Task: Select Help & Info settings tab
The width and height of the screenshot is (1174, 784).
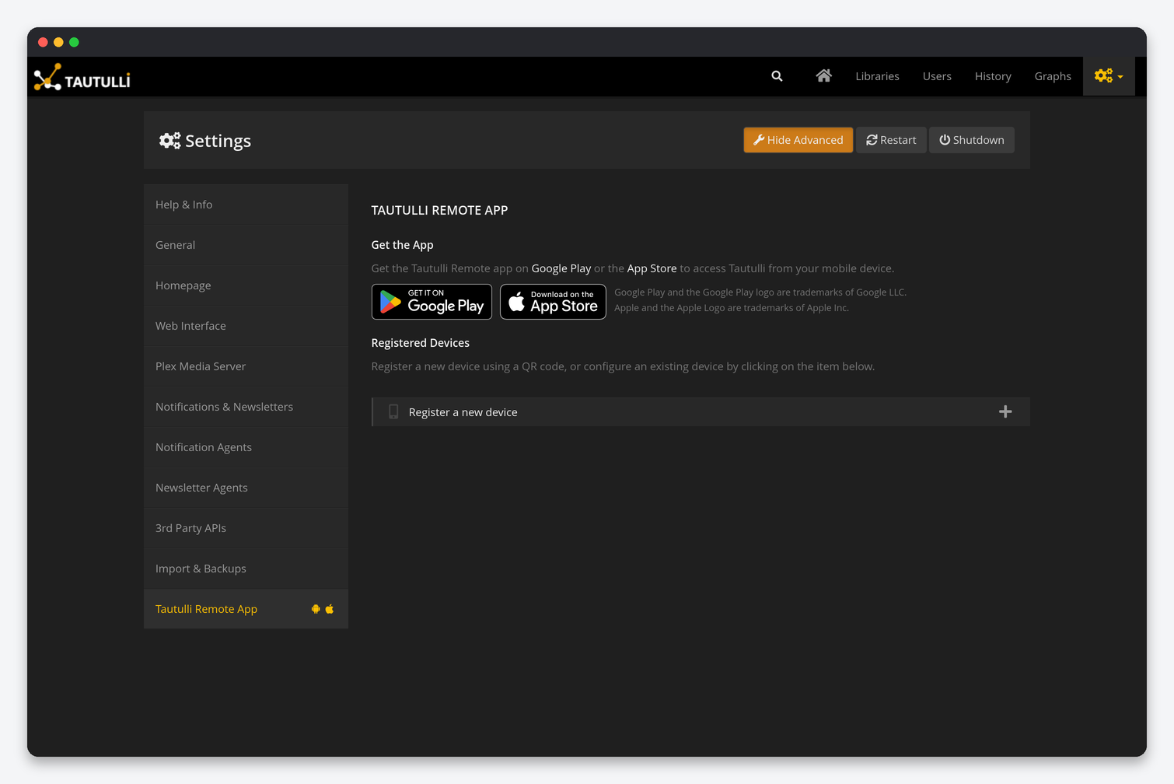Action: point(246,205)
